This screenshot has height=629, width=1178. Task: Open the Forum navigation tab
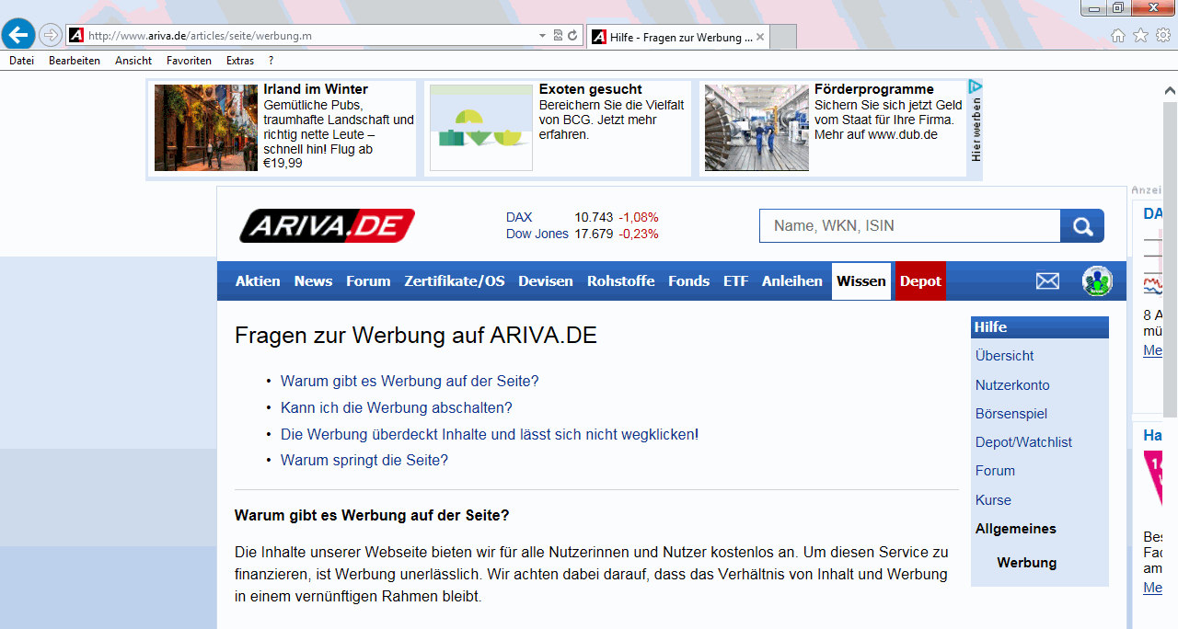[368, 281]
